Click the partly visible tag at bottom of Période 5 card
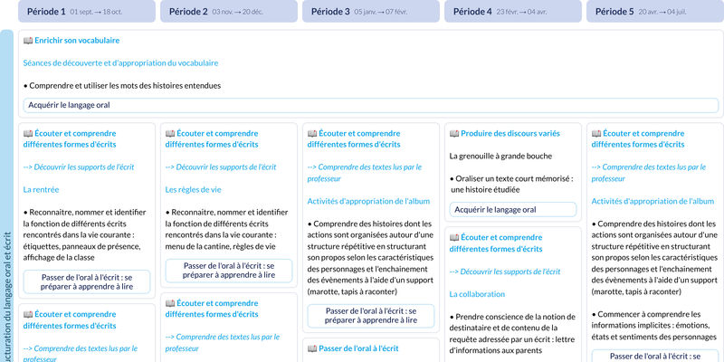The width and height of the screenshot is (724, 362). point(655,356)
